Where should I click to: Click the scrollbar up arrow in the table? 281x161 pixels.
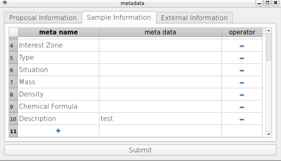[269, 31]
